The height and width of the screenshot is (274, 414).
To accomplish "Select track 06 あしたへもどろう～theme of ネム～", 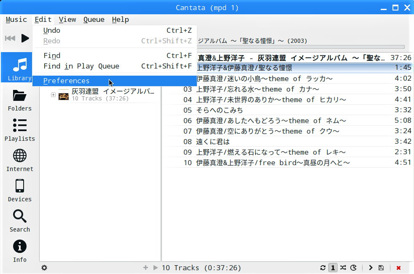I will (287, 121).
